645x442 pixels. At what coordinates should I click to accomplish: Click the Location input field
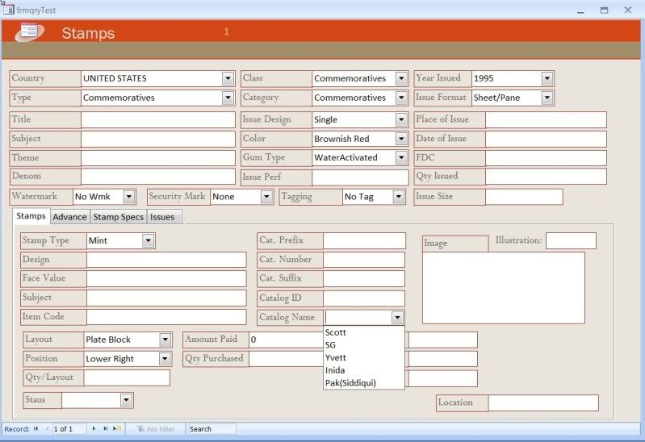(x=543, y=403)
